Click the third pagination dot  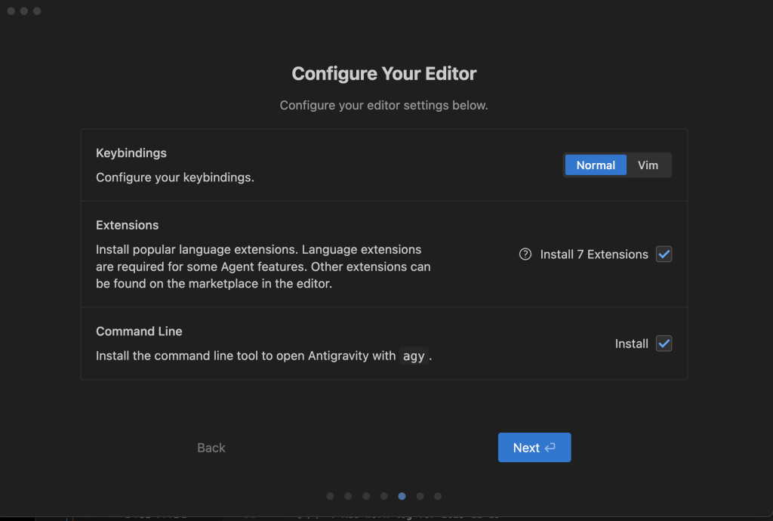point(366,496)
